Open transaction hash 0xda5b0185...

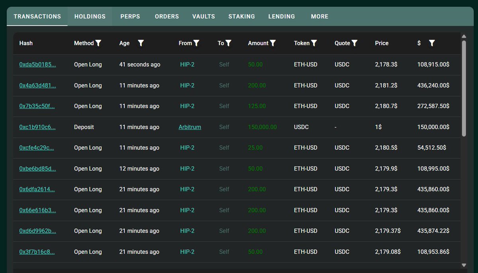[37, 65]
